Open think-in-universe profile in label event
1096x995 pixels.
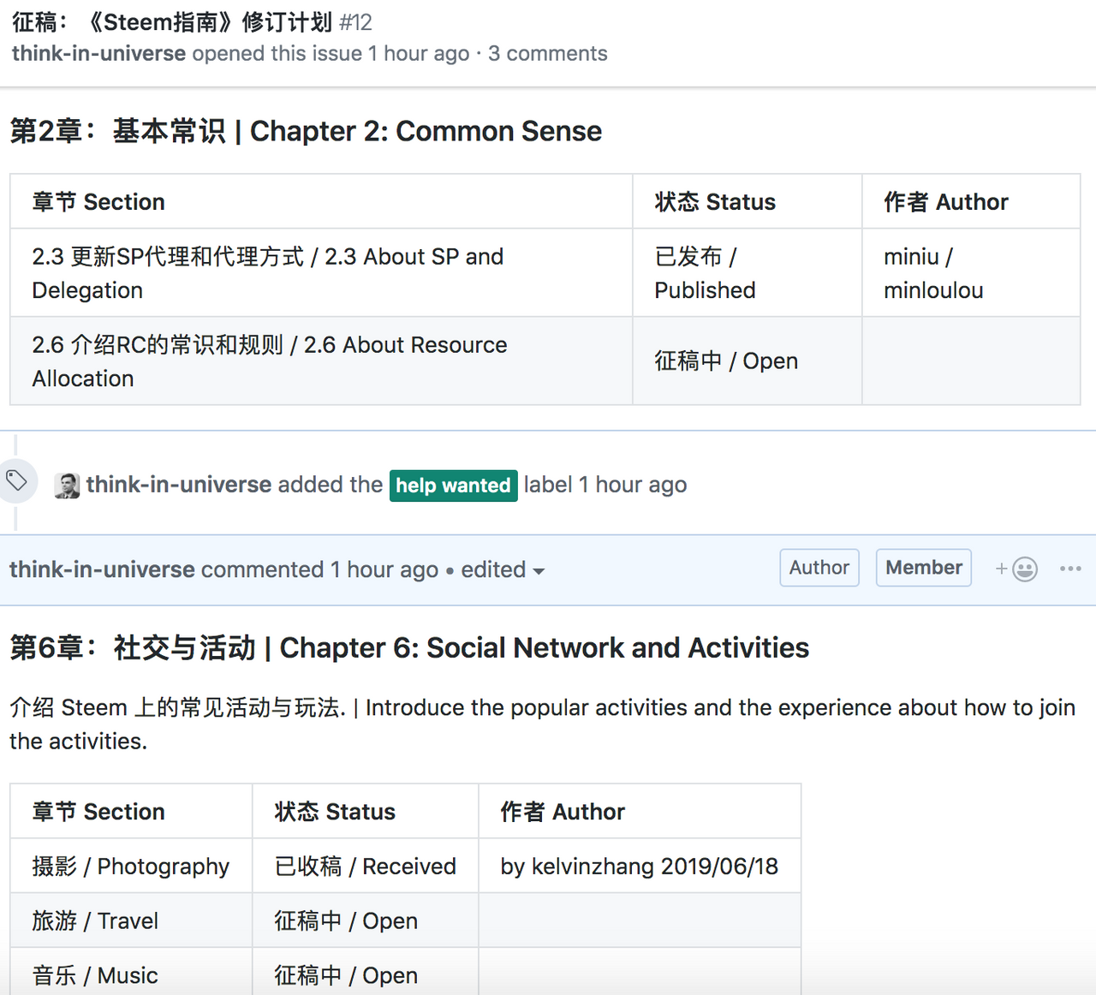coord(178,485)
